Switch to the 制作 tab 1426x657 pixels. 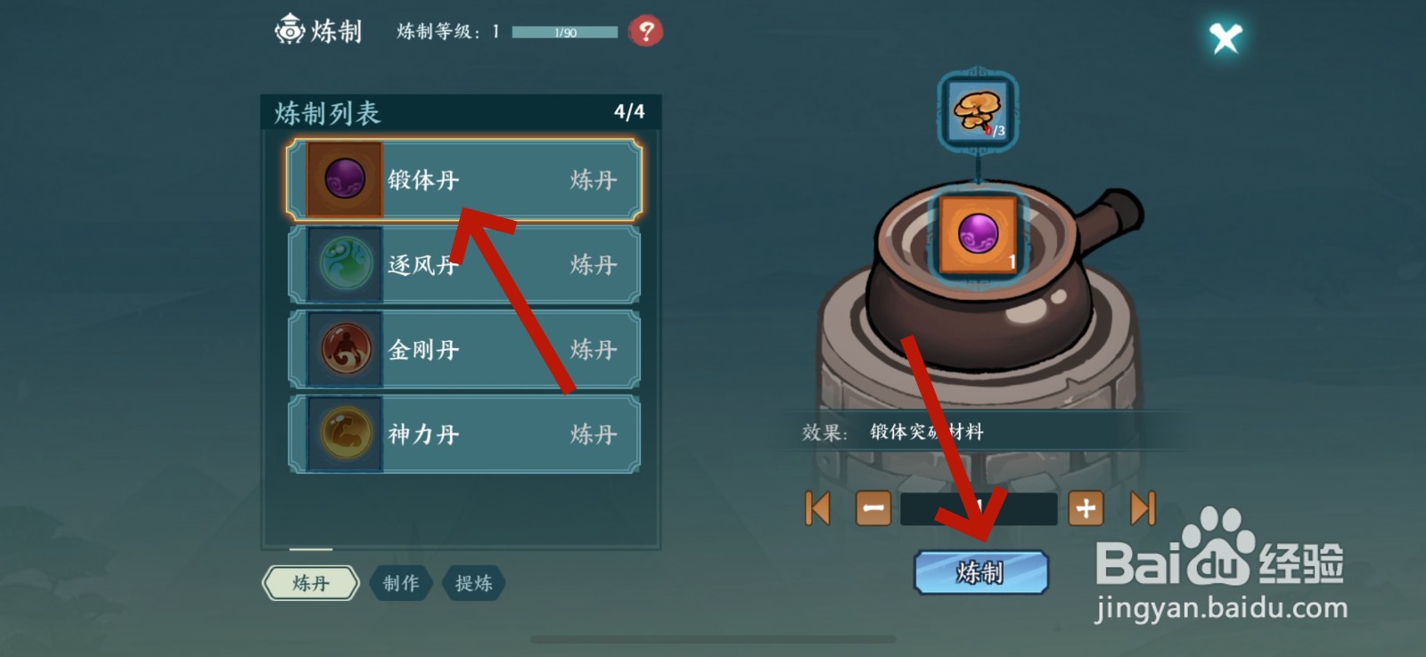pyautogui.click(x=401, y=583)
